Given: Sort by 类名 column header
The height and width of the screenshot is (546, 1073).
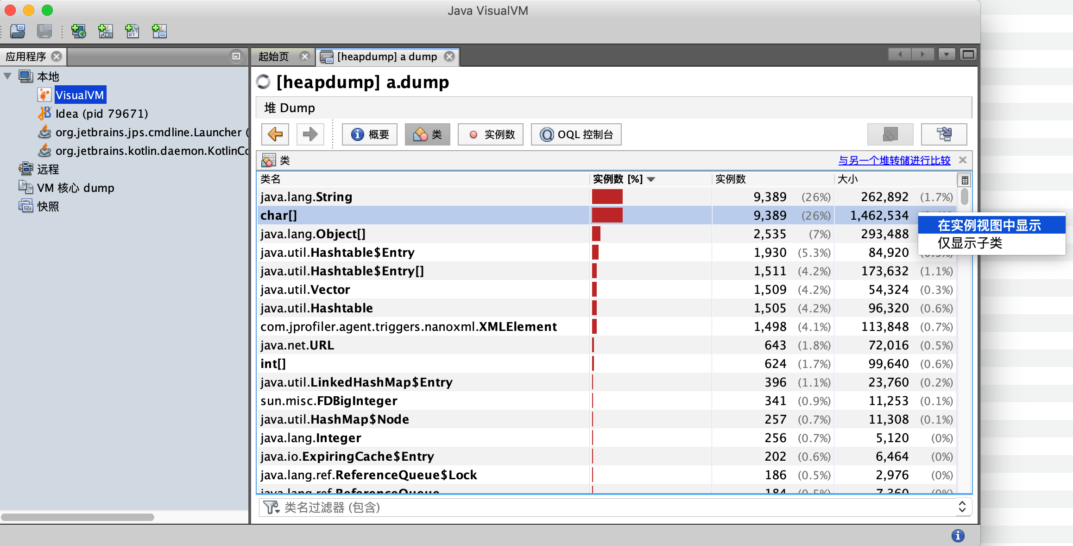Looking at the screenshot, I should click(x=423, y=179).
